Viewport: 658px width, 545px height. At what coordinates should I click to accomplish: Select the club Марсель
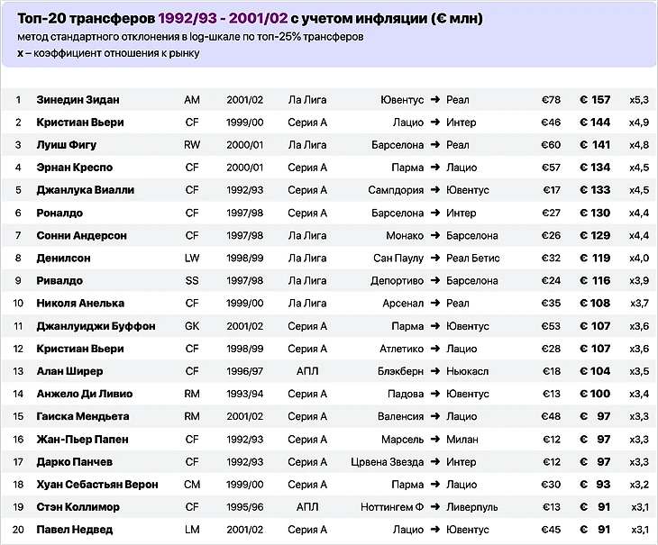pos(402,440)
